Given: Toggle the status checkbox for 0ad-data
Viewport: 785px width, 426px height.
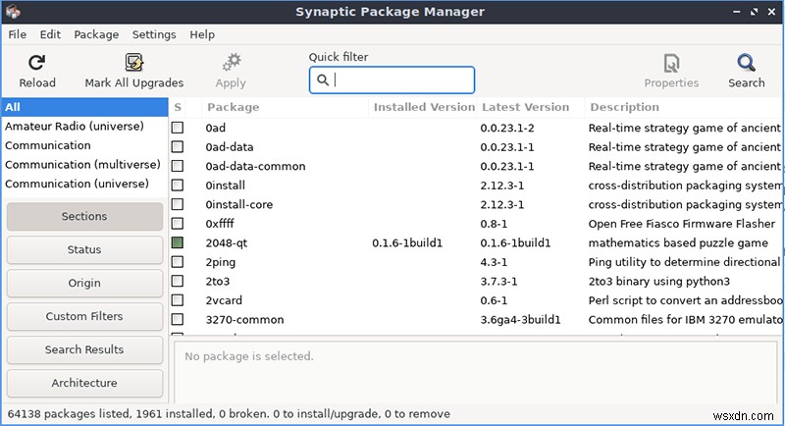Looking at the screenshot, I should point(178,146).
